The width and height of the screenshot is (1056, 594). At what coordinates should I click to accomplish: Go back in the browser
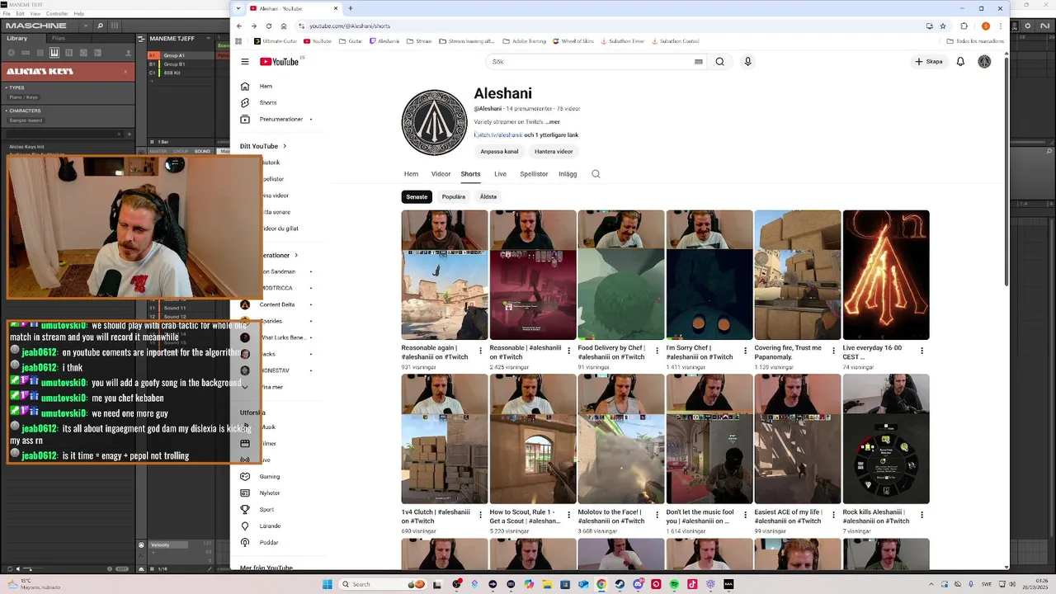tap(238, 26)
